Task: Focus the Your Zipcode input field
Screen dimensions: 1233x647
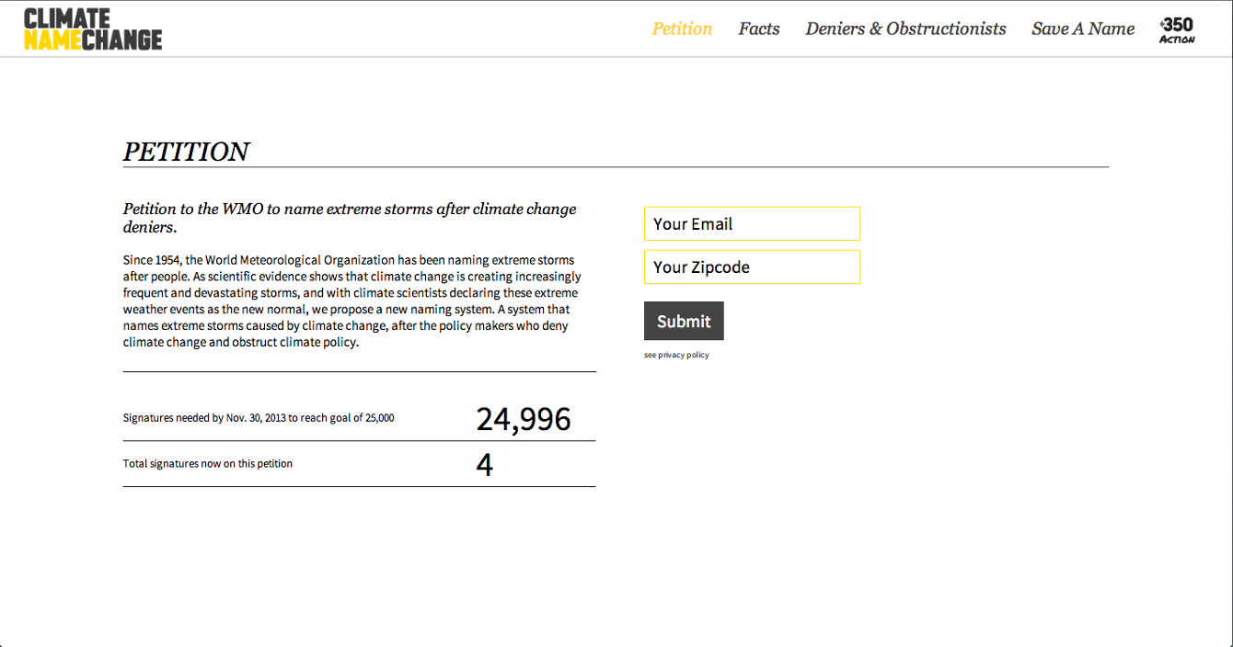Action: pos(752,267)
